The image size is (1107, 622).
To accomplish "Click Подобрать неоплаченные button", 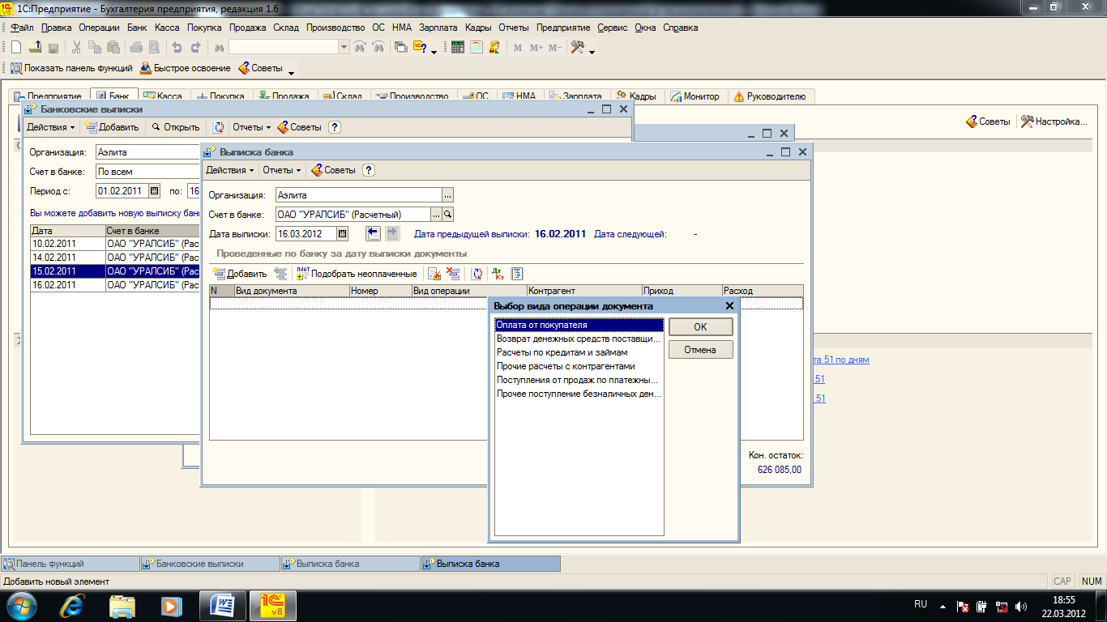I will [x=357, y=274].
